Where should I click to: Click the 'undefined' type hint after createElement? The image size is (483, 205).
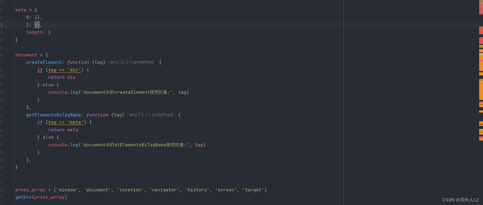[x=143, y=62]
